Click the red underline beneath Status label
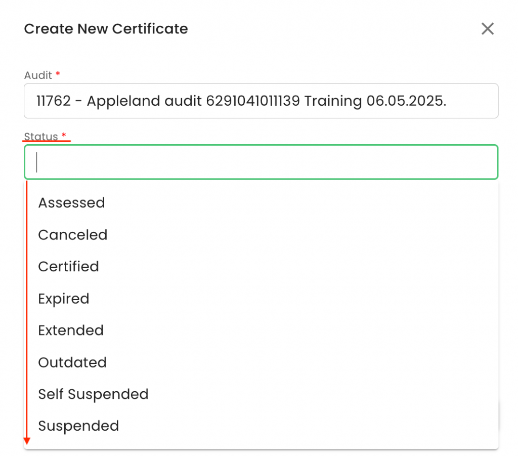518x456 pixels. pyautogui.click(x=47, y=141)
